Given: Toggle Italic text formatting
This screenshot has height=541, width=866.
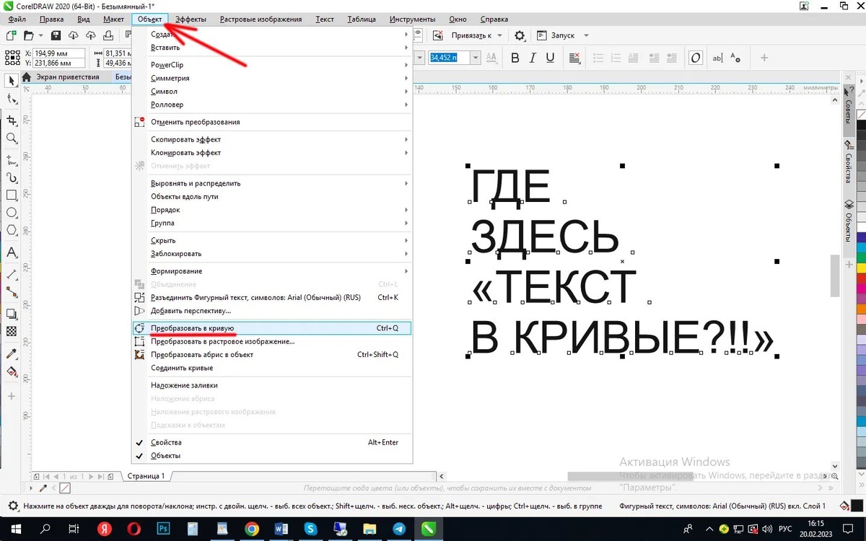Looking at the screenshot, I should coord(533,58).
